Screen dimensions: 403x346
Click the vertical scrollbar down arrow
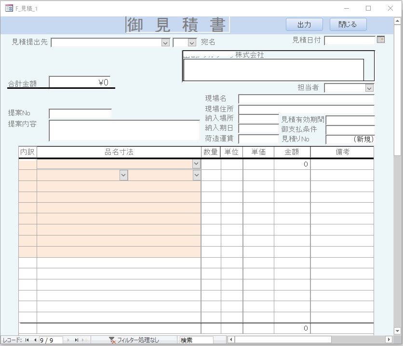[x=397, y=331]
